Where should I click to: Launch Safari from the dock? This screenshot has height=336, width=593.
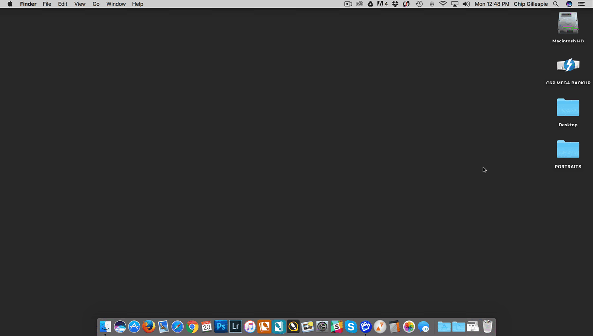(x=178, y=326)
